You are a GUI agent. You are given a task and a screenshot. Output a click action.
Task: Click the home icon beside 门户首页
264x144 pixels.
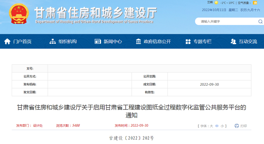coord(7,41)
